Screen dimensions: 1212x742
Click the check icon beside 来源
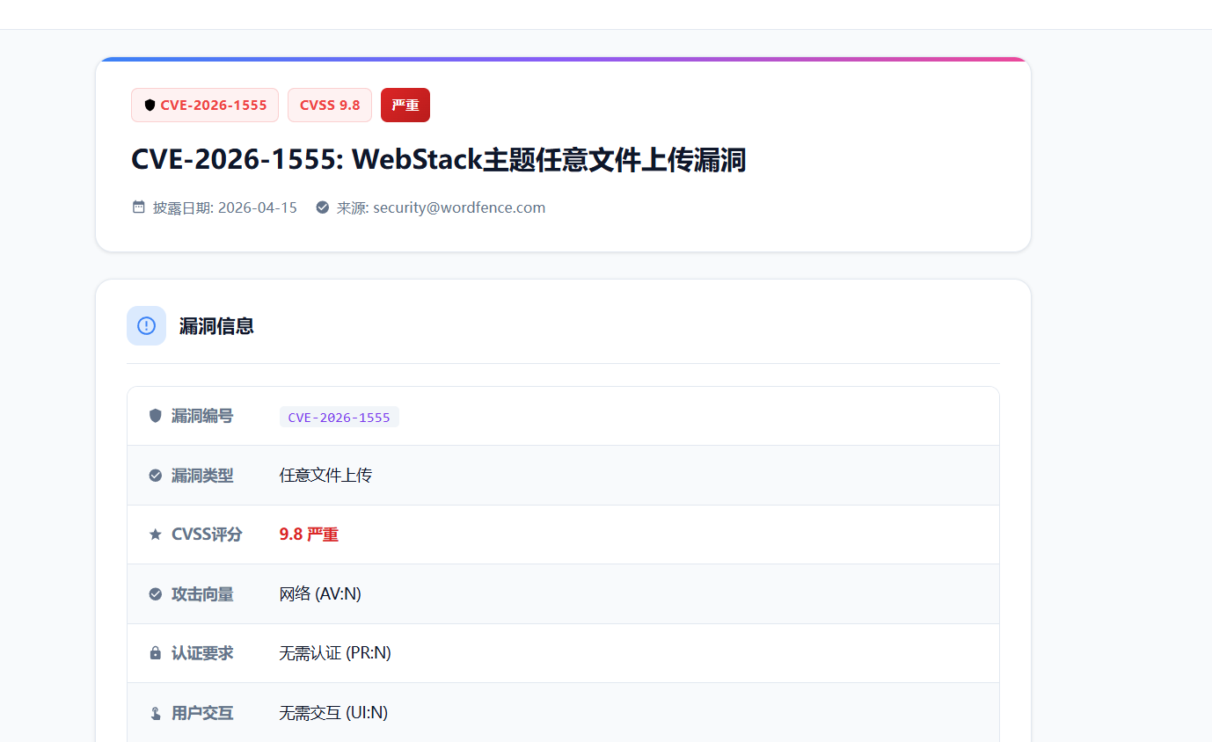point(322,207)
